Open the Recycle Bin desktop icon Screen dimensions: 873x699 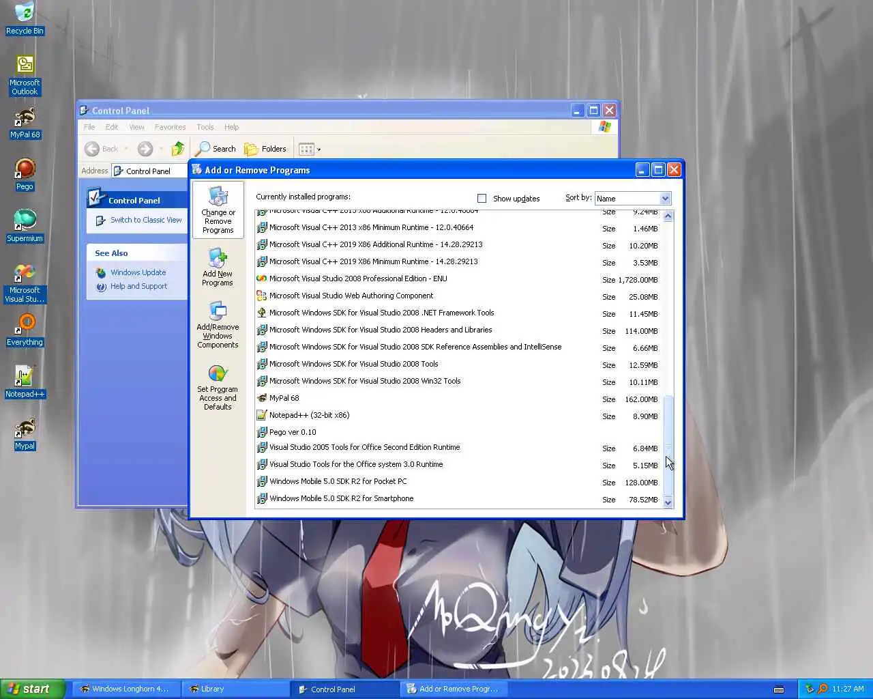point(25,18)
